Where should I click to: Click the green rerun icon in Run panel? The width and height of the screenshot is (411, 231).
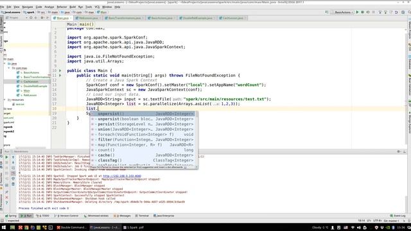[x=6, y=157]
